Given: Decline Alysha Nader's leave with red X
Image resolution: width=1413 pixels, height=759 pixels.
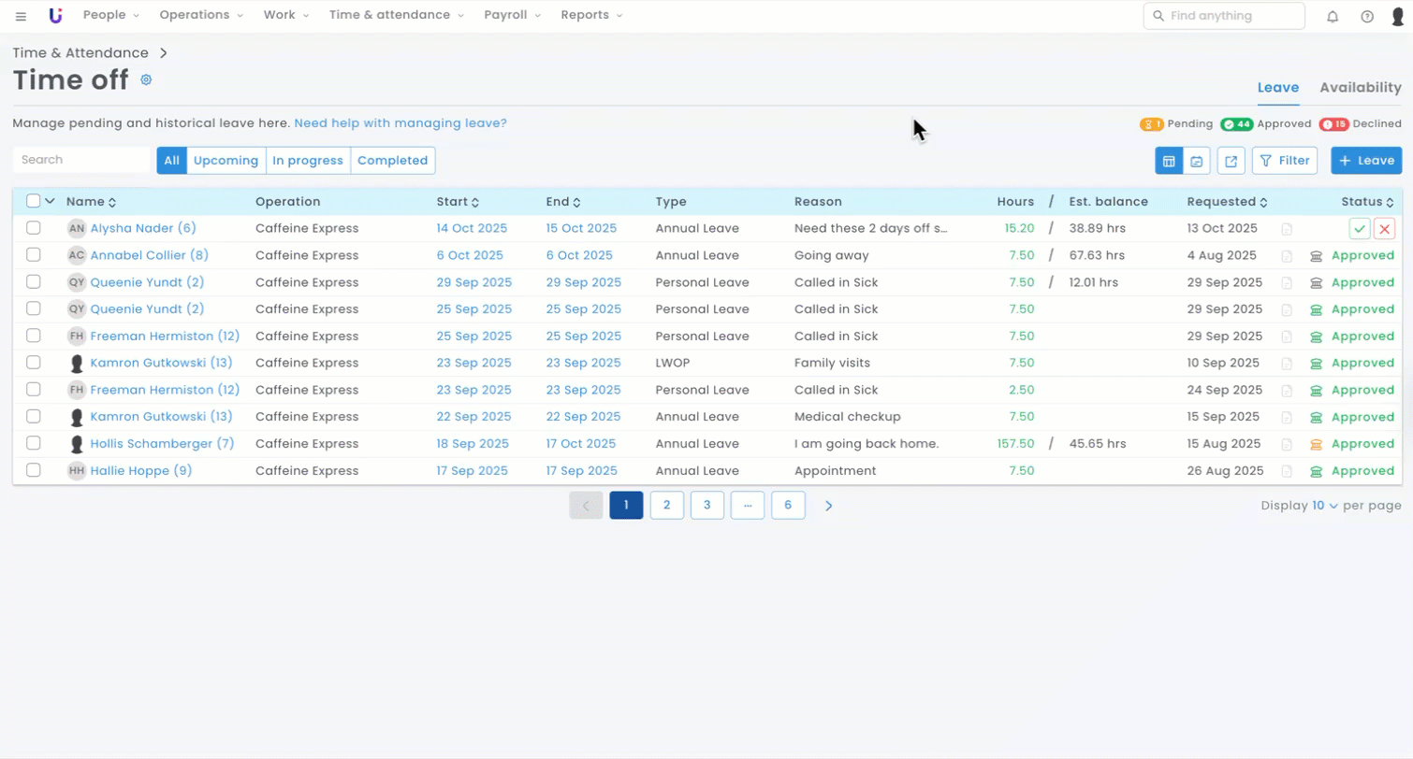Looking at the screenshot, I should pos(1384,228).
